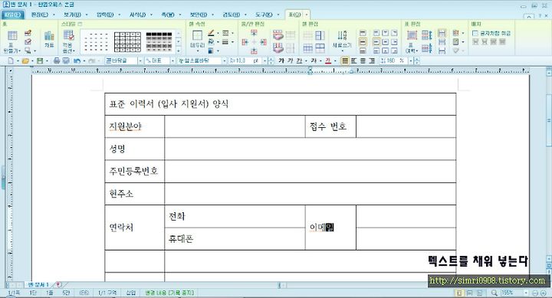Click the zoom out minus button
Screen dimensions: 552x298
tap(534, 293)
